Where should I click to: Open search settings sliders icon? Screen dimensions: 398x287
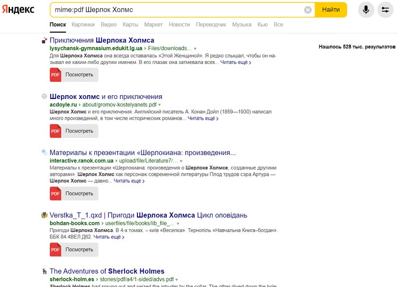(385, 10)
